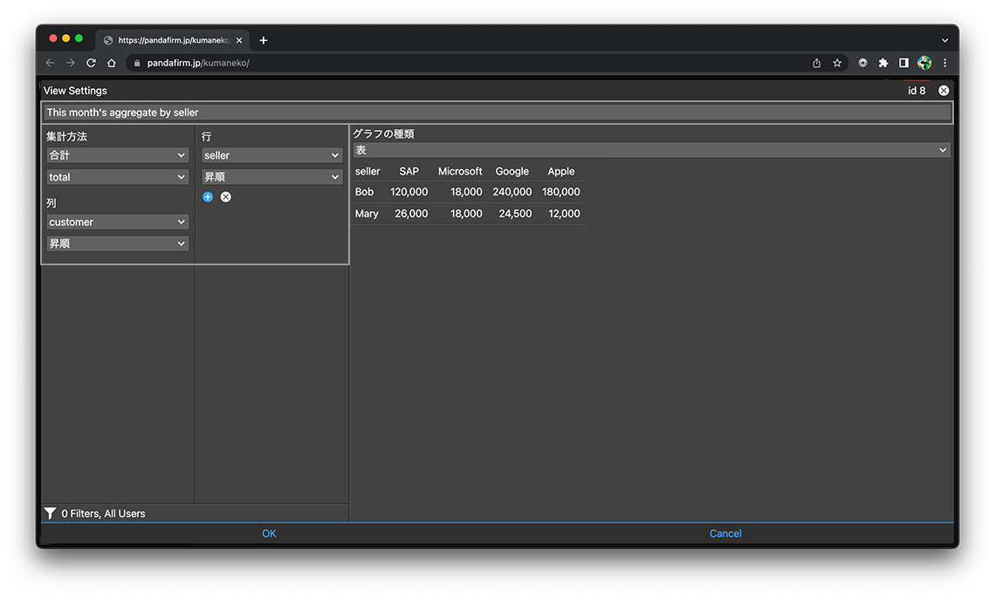Click the share page icon in address bar
This screenshot has height=596, width=995.
(x=816, y=63)
